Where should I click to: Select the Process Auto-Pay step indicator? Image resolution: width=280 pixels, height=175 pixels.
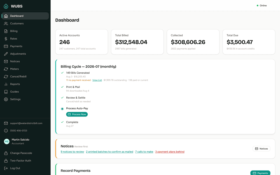point(62,109)
